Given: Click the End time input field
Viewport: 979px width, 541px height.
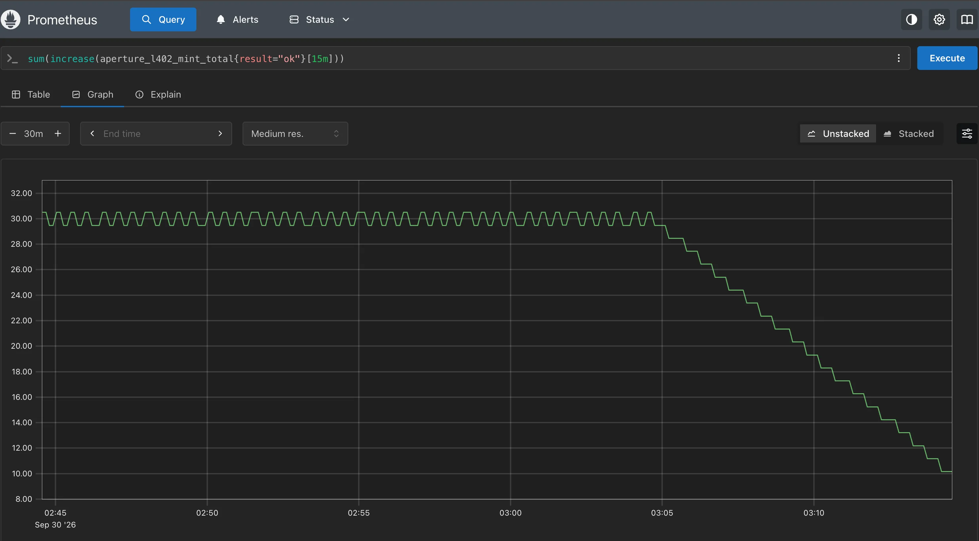Looking at the screenshot, I should pyautogui.click(x=156, y=133).
